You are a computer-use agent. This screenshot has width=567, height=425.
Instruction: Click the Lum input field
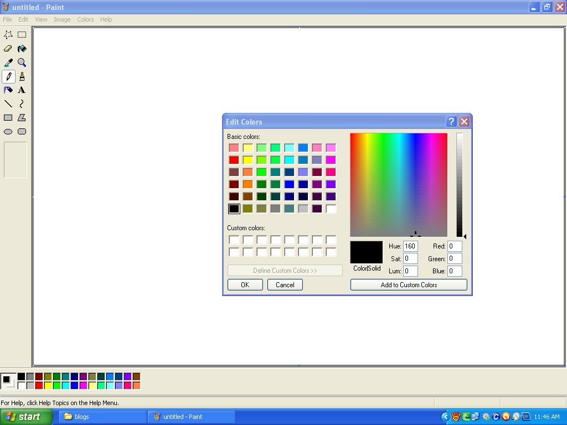pyautogui.click(x=410, y=271)
